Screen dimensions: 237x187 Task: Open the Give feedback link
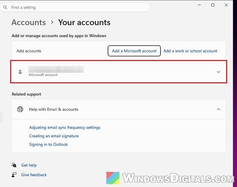[34, 175]
